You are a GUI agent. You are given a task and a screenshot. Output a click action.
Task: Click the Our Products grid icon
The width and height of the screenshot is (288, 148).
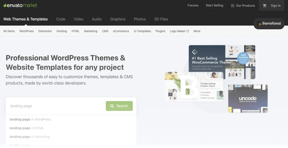tap(232, 6)
